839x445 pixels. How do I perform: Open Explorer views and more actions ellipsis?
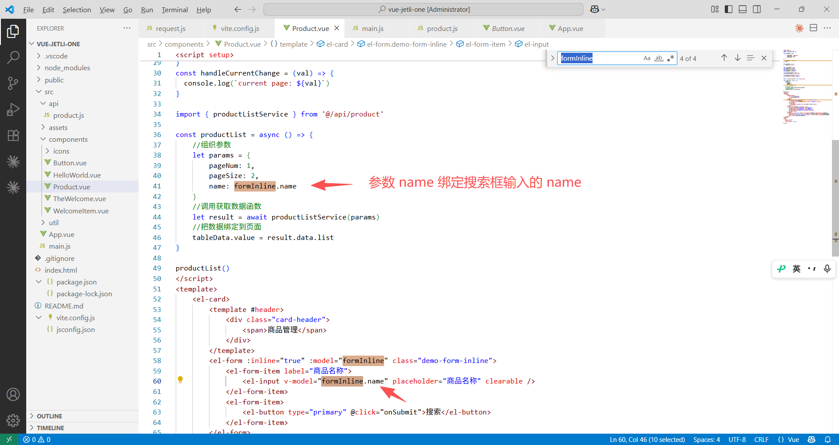(x=127, y=28)
